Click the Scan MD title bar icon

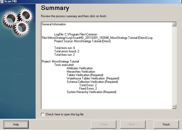[2, 1]
